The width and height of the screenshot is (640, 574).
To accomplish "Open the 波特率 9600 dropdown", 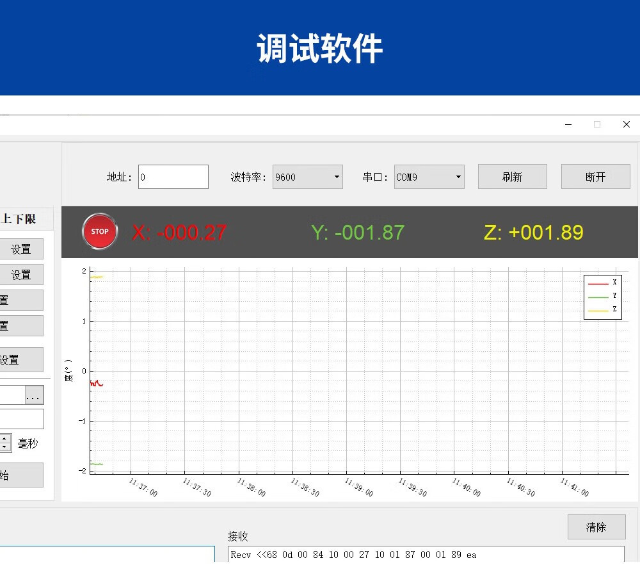I will click(x=308, y=177).
